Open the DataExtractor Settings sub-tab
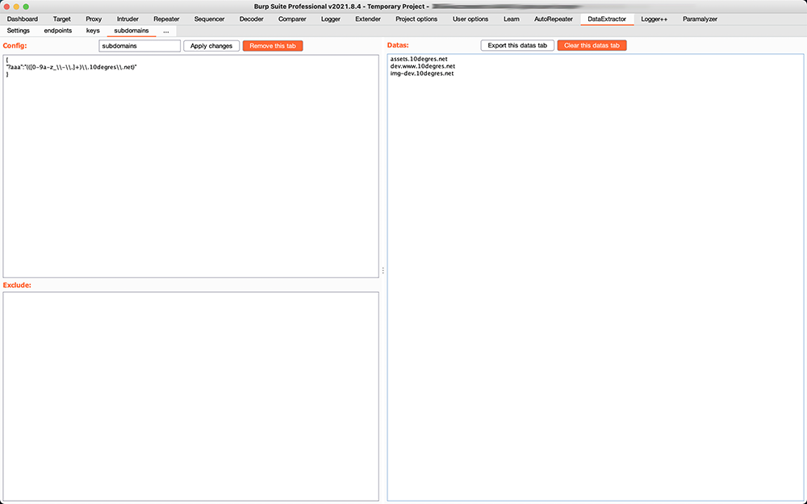807x504 pixels. 18,31
